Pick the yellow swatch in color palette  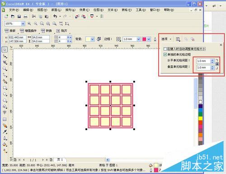pos(201,118)
